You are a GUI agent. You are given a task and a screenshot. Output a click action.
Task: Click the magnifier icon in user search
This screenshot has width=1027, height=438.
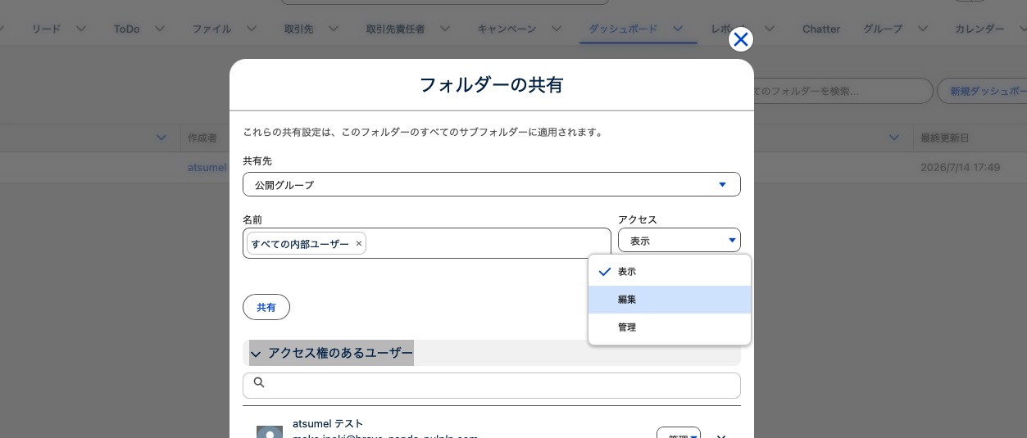(x=259, y=382)
